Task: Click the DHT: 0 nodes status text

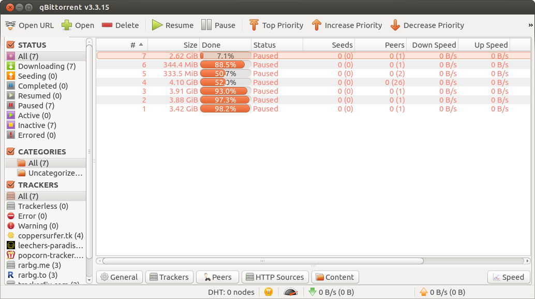Action: point(231,292)
